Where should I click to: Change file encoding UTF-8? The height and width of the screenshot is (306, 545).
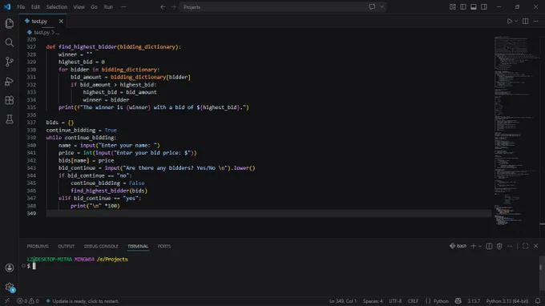pos(395,300)
